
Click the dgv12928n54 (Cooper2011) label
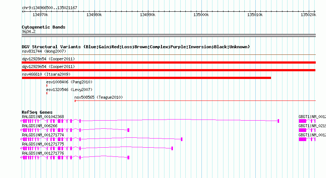click(48, 59)
